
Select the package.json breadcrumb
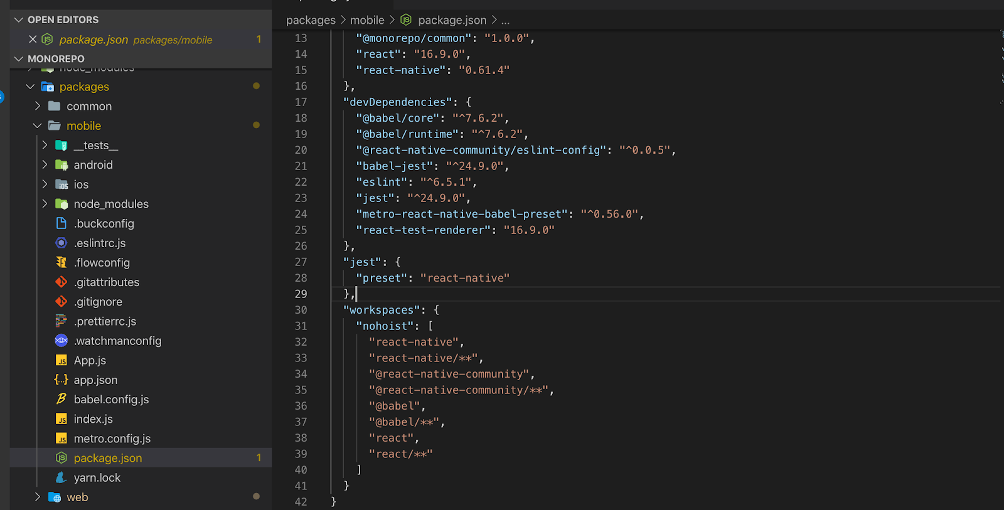[x=452, y=20]
